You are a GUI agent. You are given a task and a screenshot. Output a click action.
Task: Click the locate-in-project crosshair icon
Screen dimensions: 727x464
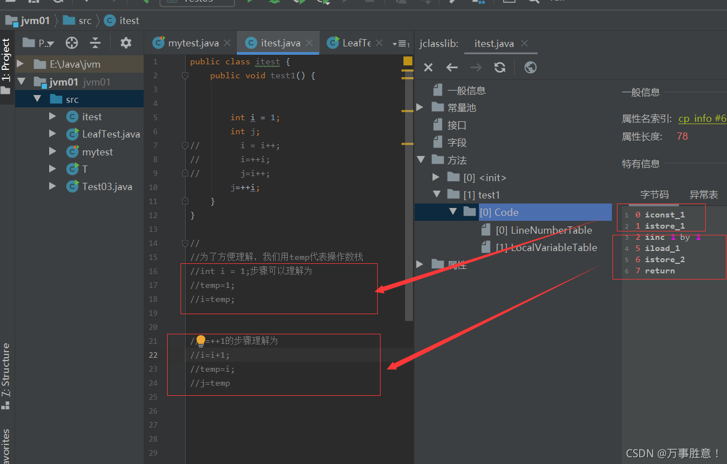[72, 43]
